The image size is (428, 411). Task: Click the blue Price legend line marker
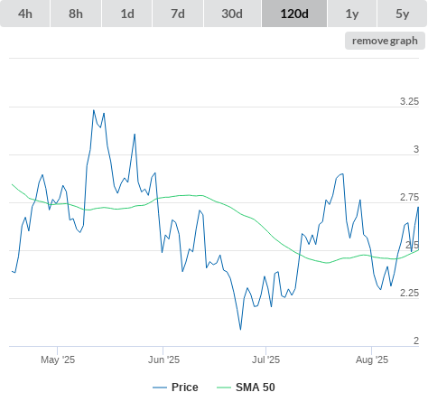pyautogui.click(x=160, y=388)
